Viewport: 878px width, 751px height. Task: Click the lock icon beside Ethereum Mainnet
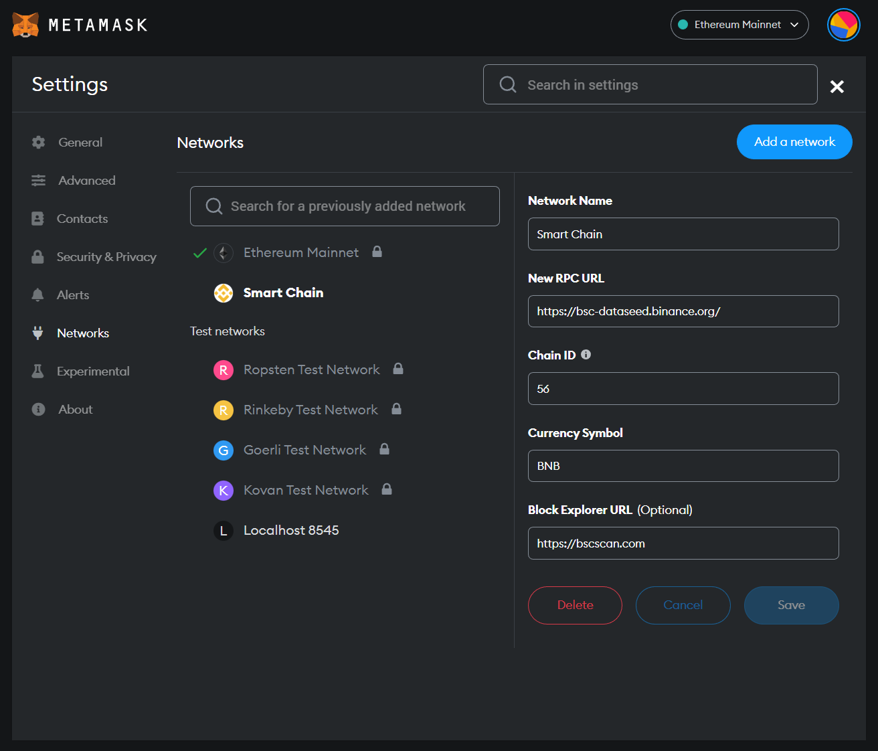click(x=377, y=252)
